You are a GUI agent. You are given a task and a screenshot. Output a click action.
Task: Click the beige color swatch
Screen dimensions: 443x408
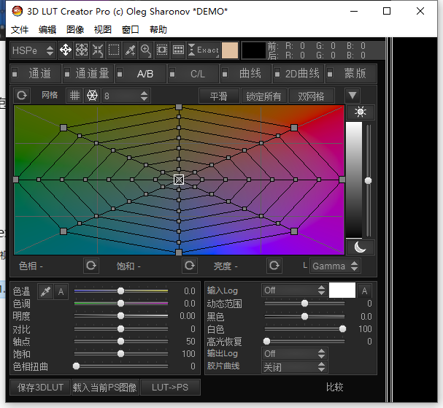[230, 50]
